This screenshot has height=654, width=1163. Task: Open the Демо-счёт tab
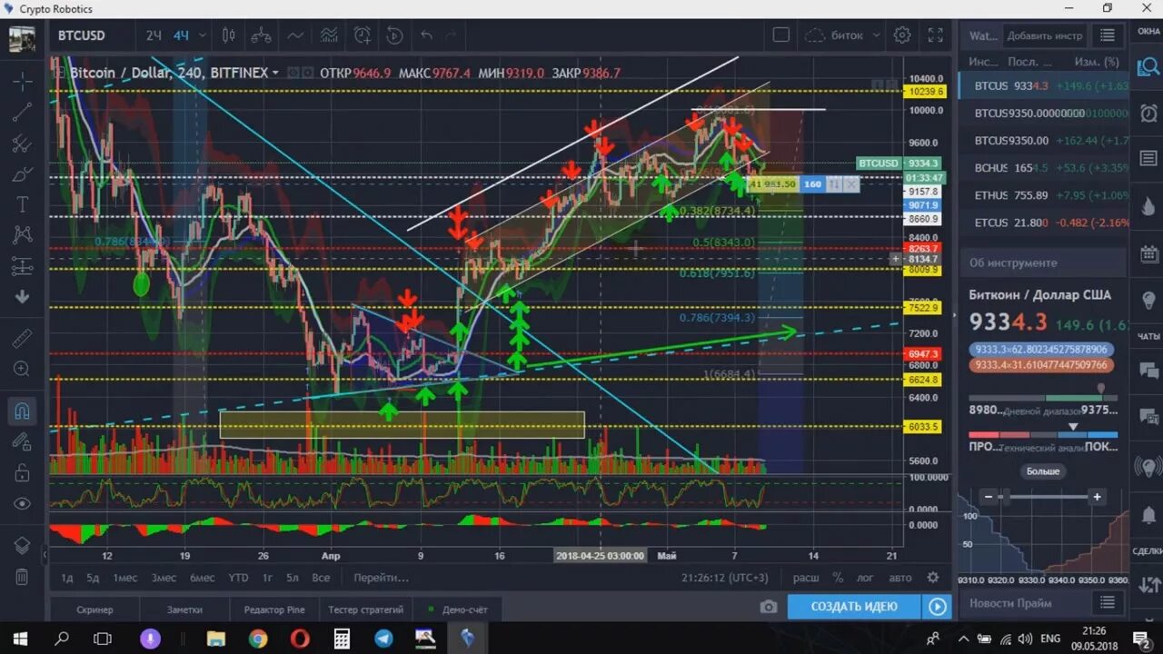click(459, 609)
